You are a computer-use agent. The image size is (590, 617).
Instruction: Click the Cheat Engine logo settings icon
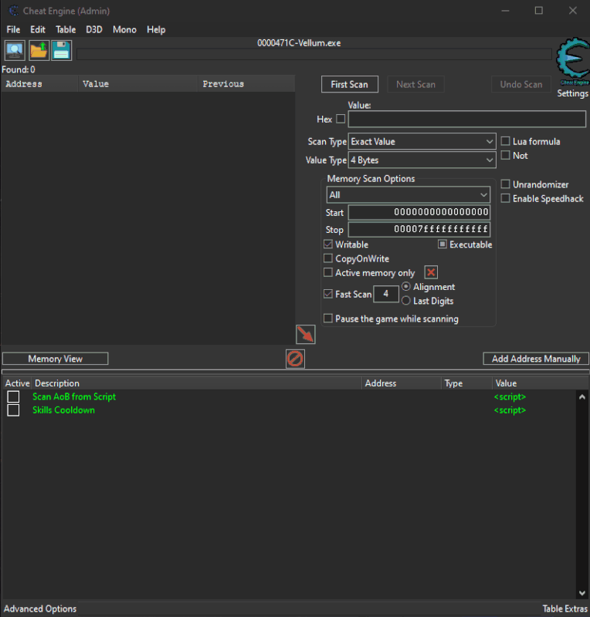573,59
